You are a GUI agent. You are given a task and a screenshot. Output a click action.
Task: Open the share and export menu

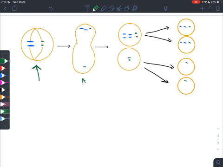pos(14,8)
